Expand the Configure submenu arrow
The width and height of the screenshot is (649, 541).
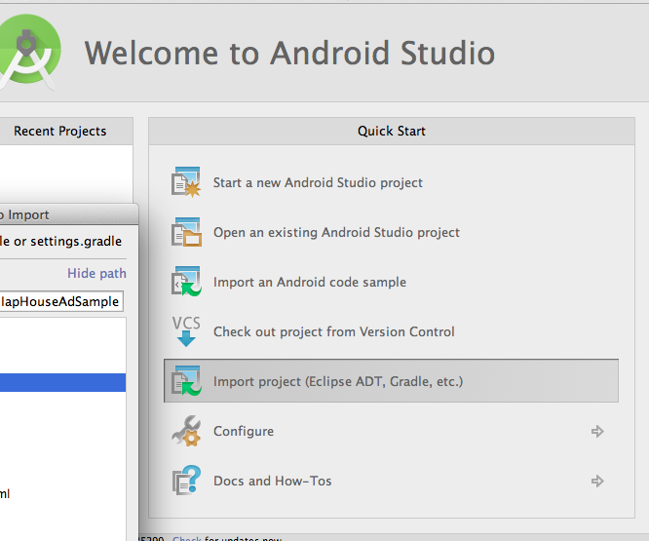[x=597, y=431]
